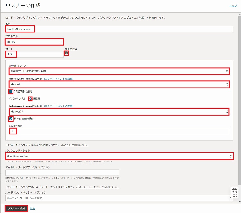Expand the 証明書リソース dropdown
Viewport: 241px width, 213px height.
119,71
